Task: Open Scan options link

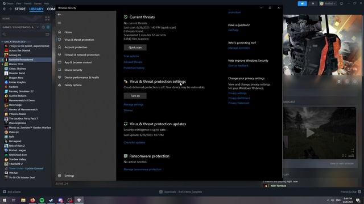Action: point(131,56)
